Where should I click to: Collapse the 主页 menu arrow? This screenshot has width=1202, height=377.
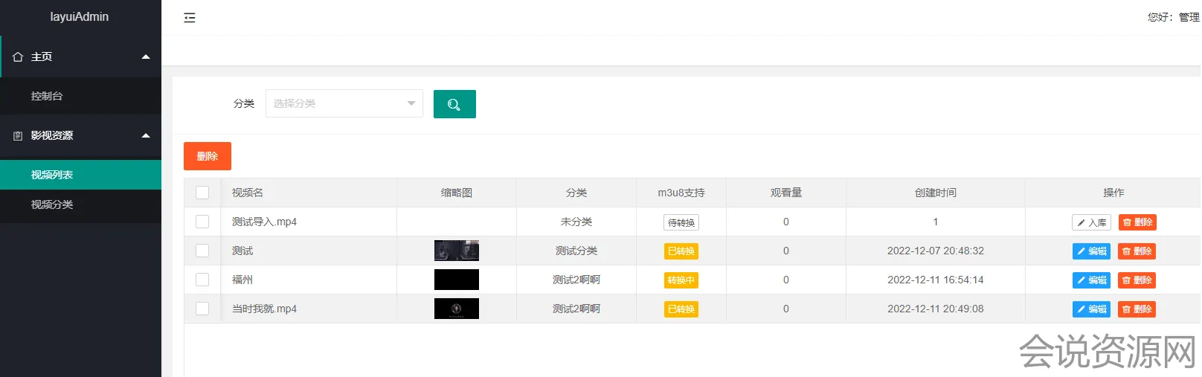(146, 57)
